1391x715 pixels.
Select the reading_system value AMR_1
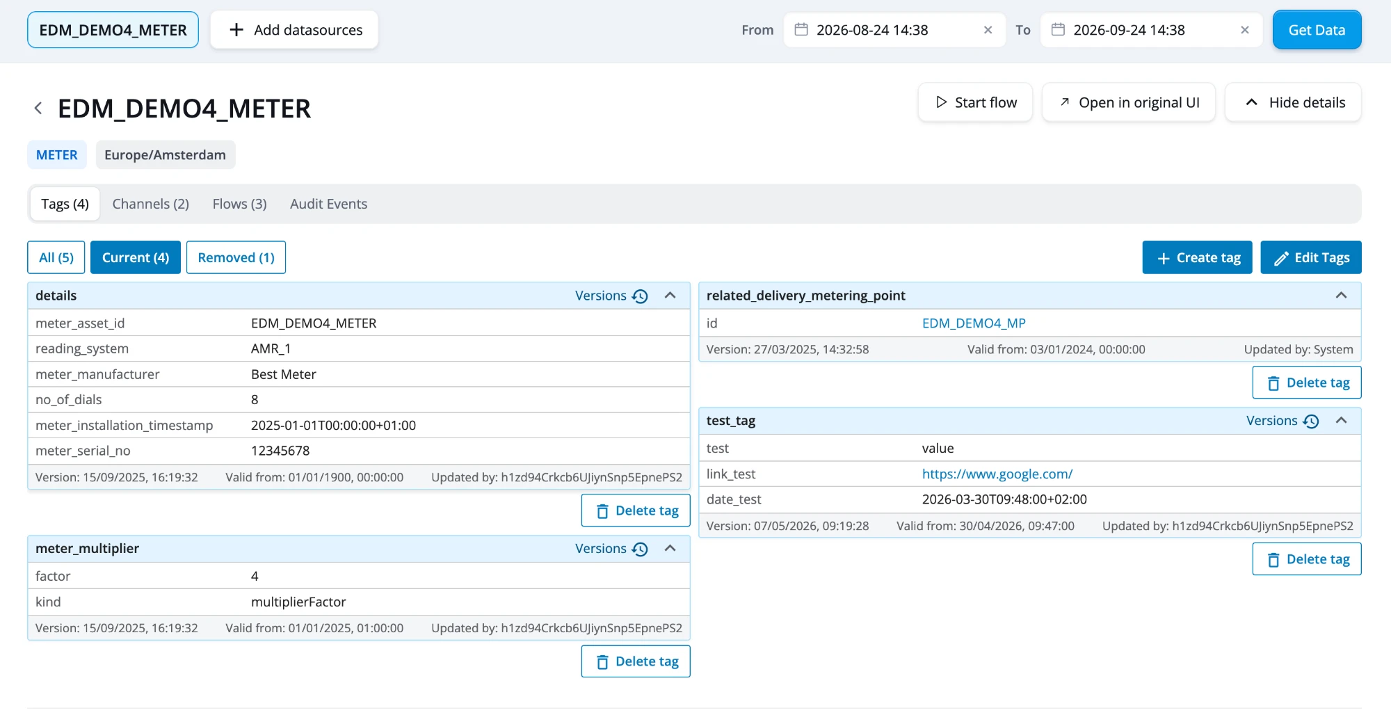(x=271, y=349)
